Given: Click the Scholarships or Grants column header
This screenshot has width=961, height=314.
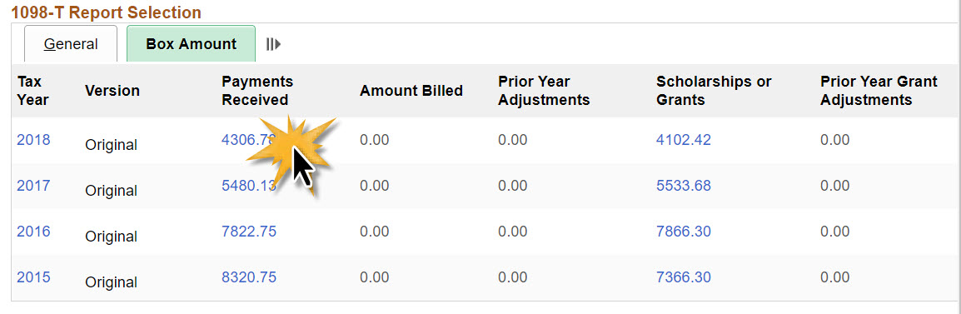Looking at the screenshot, I should coord(714,91).
